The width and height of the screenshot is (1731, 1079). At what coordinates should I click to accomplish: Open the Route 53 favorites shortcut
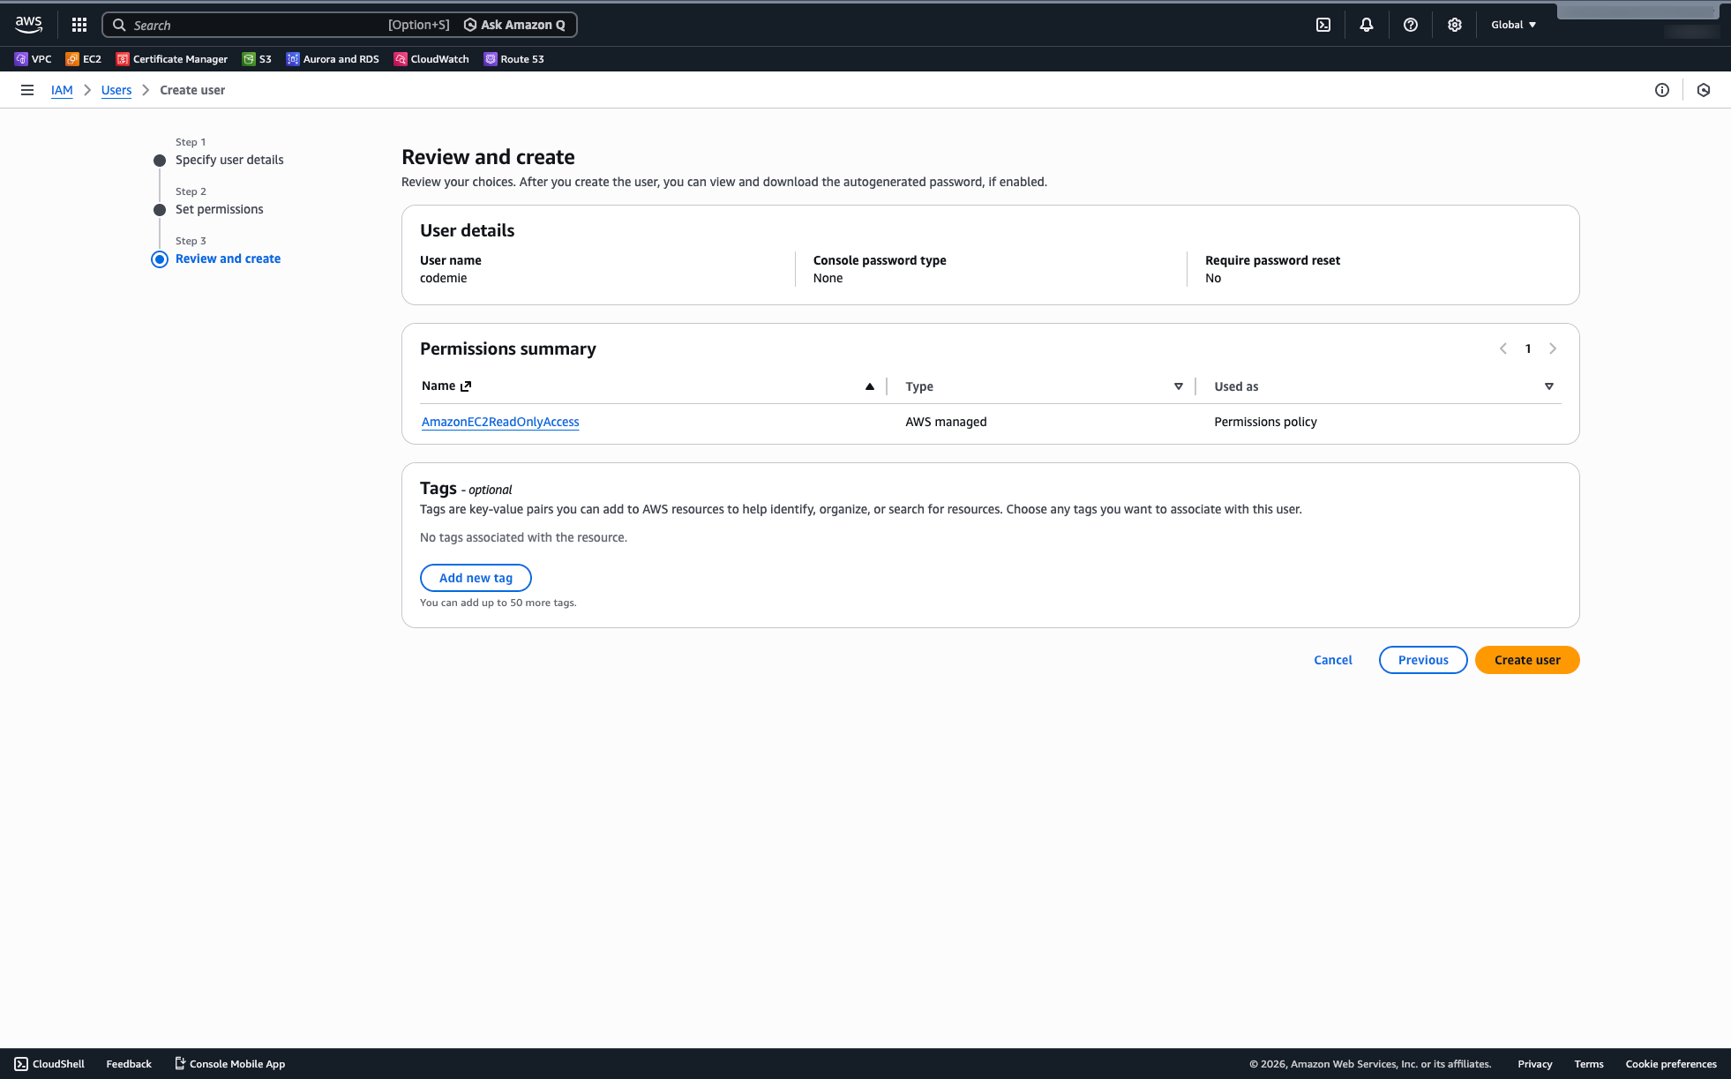[x=513, y=58]
